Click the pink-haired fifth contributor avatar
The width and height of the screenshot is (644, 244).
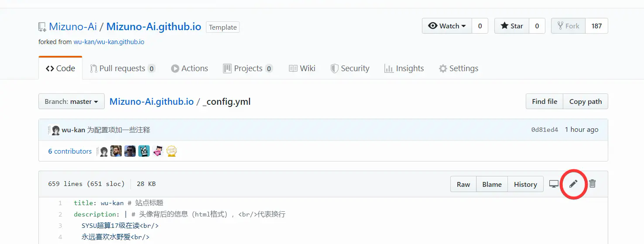[158, 151]
